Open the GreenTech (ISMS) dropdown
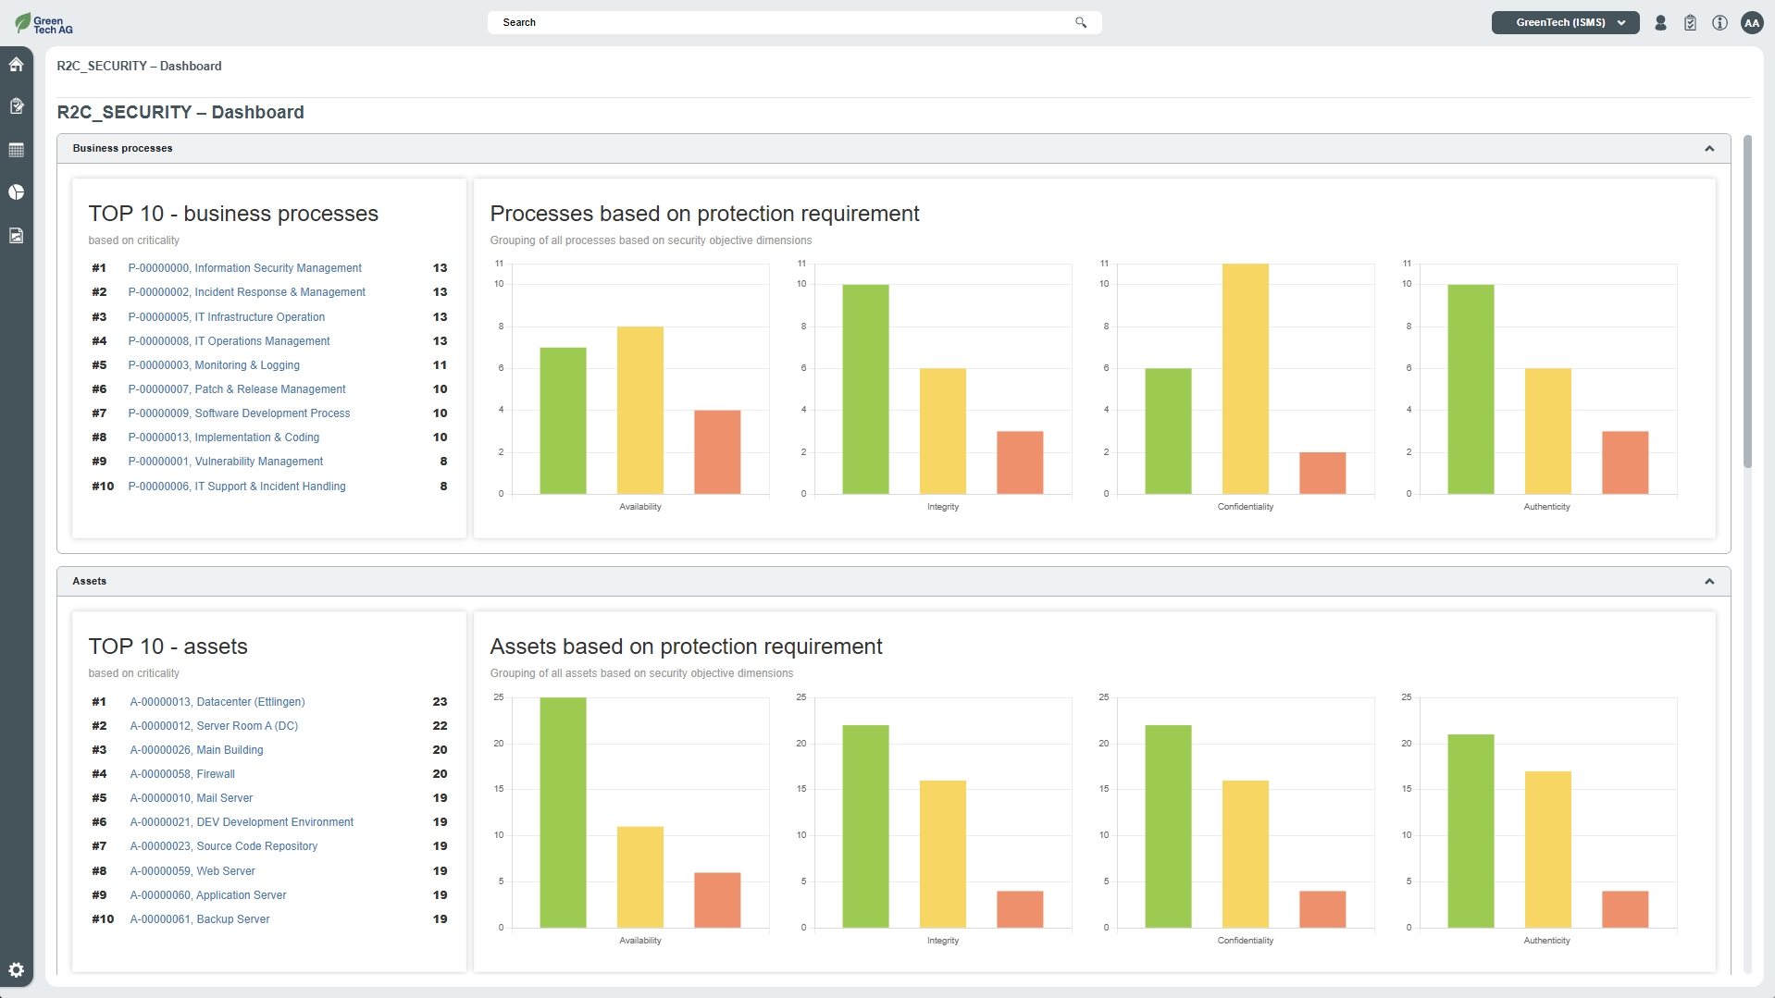This screenshot has width=1775, height=998. pos(1565,23)
